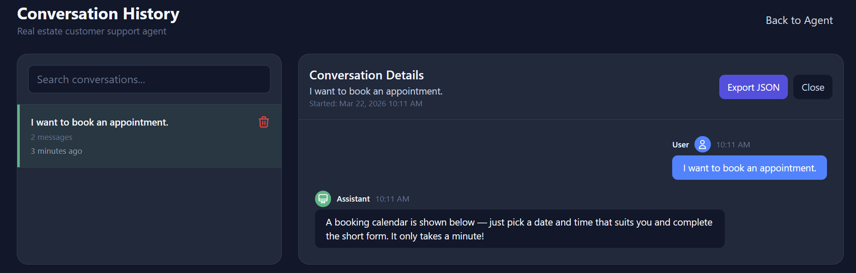Screen dimensions: 856x273
Task: Click the Conversation Details heading
Action: (x=366, y=75)
